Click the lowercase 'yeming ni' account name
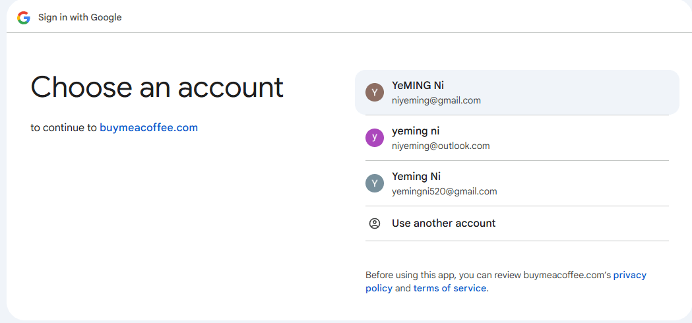The height and width of the screenshot is (323, 692). click(x=416, y=131)
